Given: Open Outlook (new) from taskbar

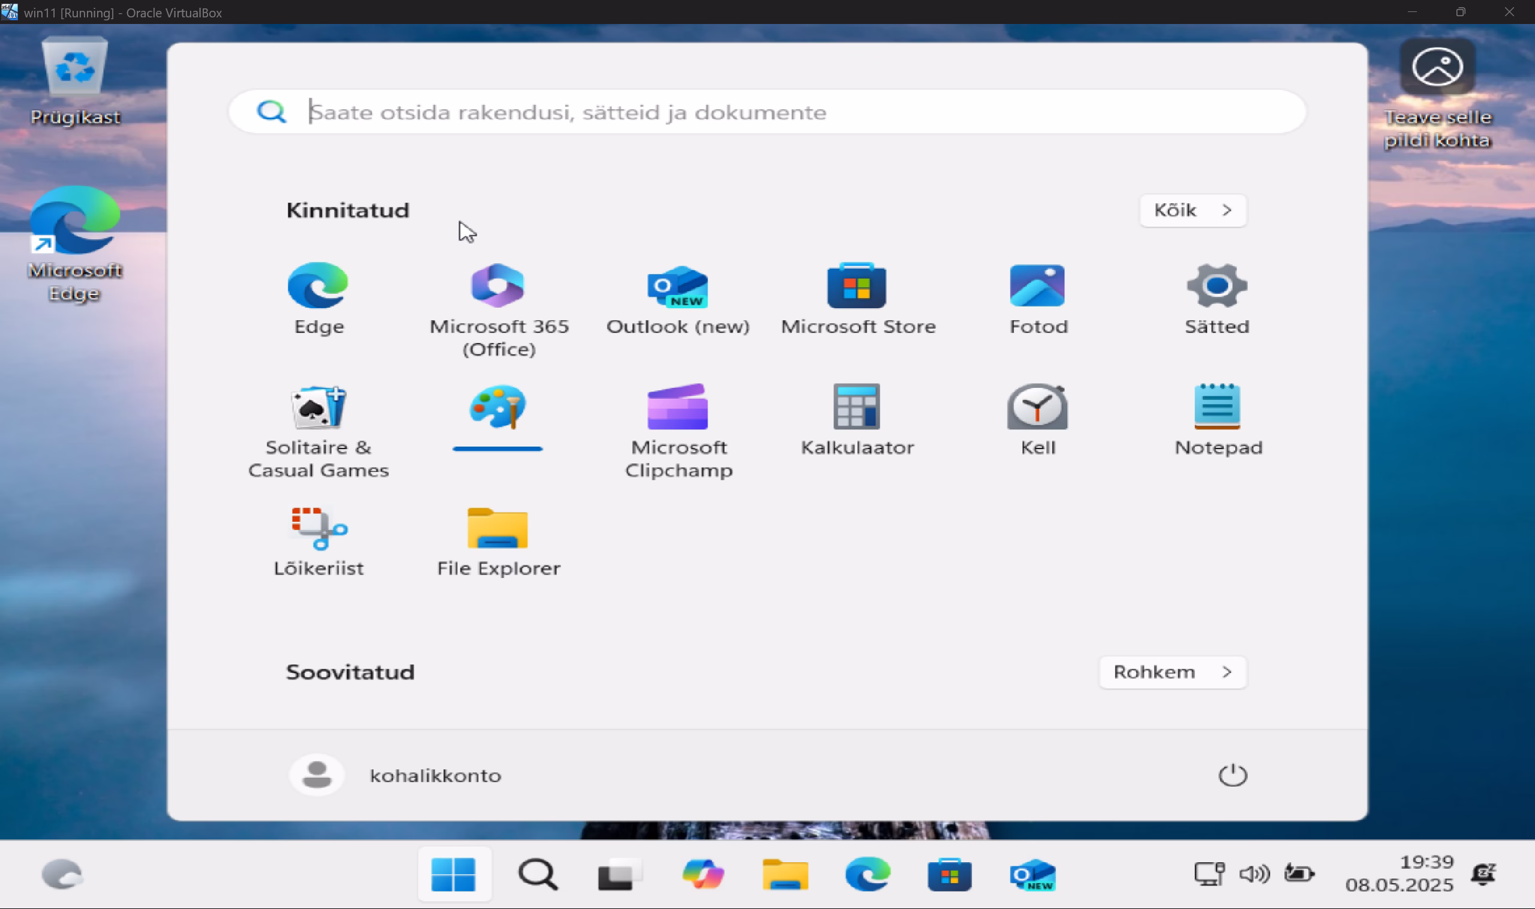Looking at the screenshot, I should (x=1033, y=875).
